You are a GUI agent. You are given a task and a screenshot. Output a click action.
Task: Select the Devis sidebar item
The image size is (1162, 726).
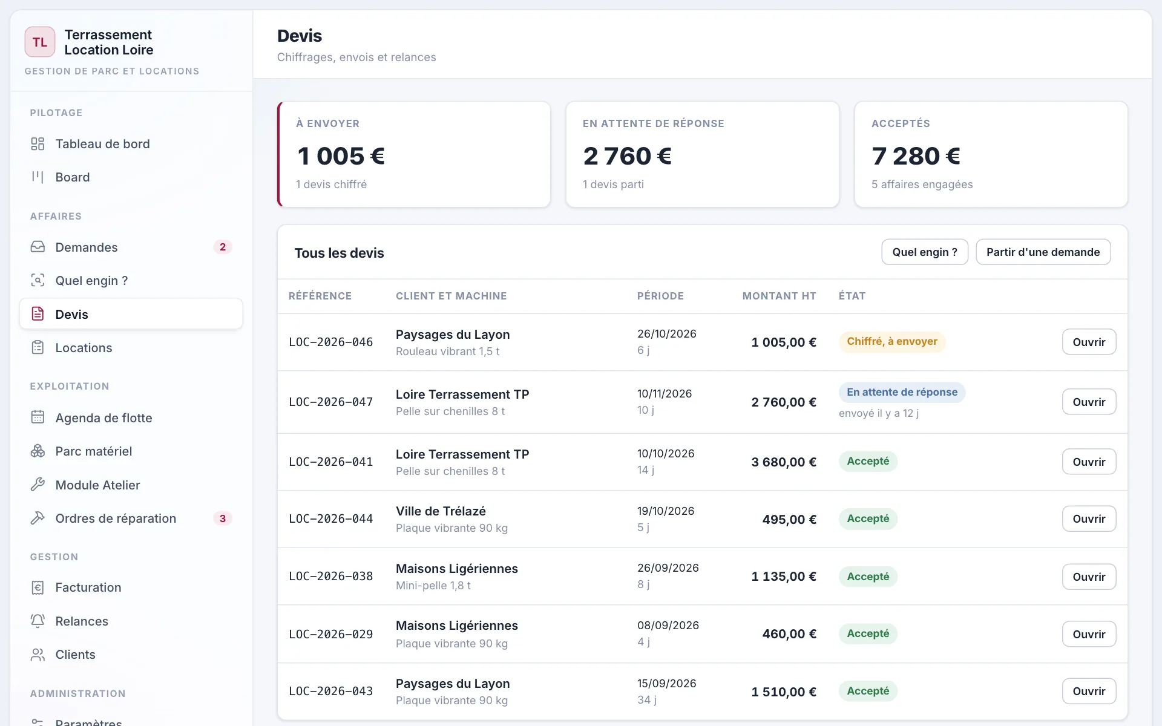click(x=131, y=314)
